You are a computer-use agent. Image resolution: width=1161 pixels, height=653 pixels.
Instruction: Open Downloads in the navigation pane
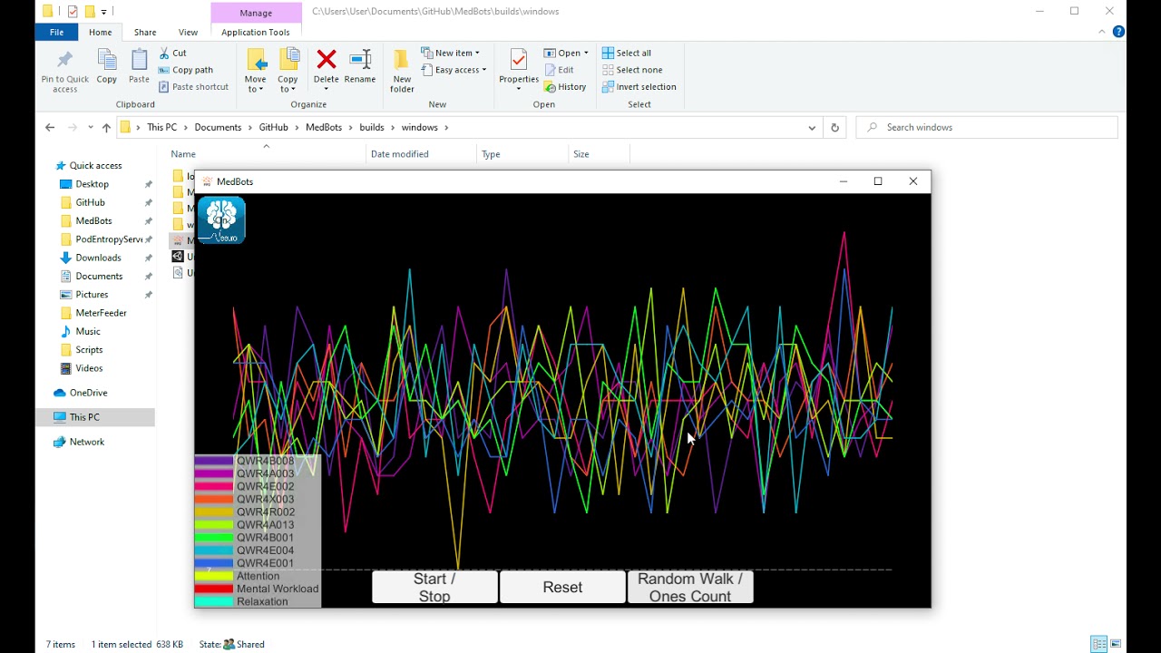98,258
